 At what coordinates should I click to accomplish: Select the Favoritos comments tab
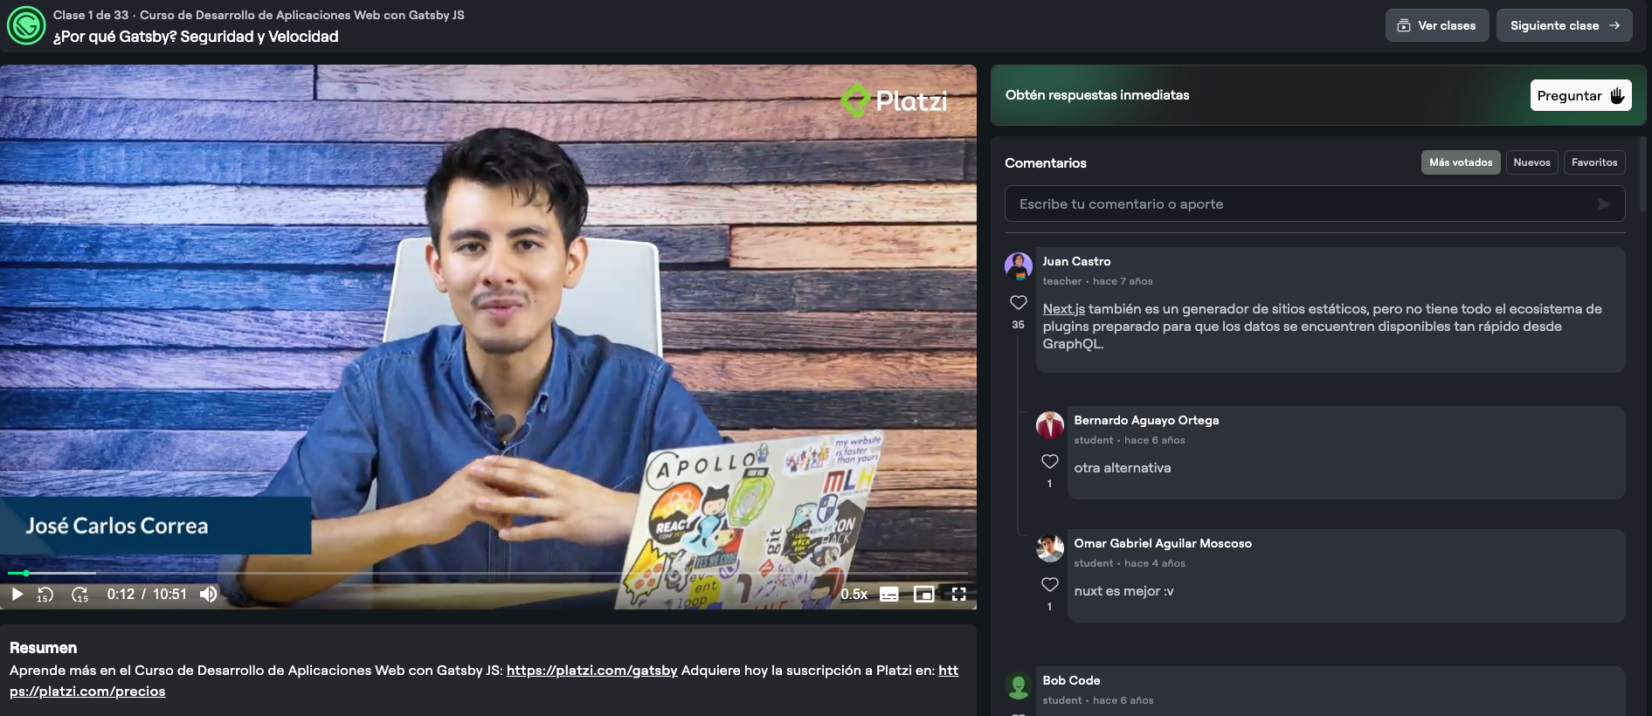click(x=1594, y=162)
